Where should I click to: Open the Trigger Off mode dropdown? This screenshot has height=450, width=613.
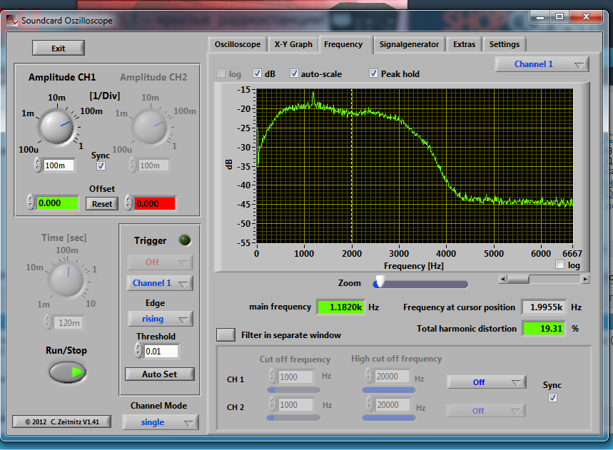[160, 262]
